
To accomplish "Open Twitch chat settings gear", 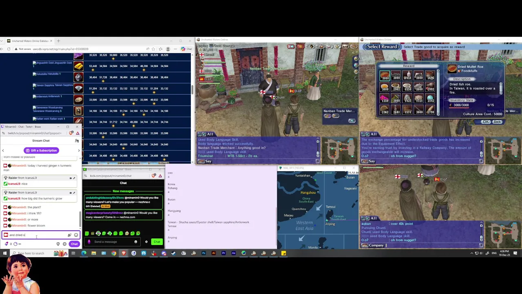I will (64, 244).
